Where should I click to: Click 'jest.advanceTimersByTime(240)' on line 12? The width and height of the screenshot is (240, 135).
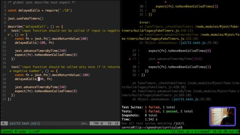pos(41,51)
